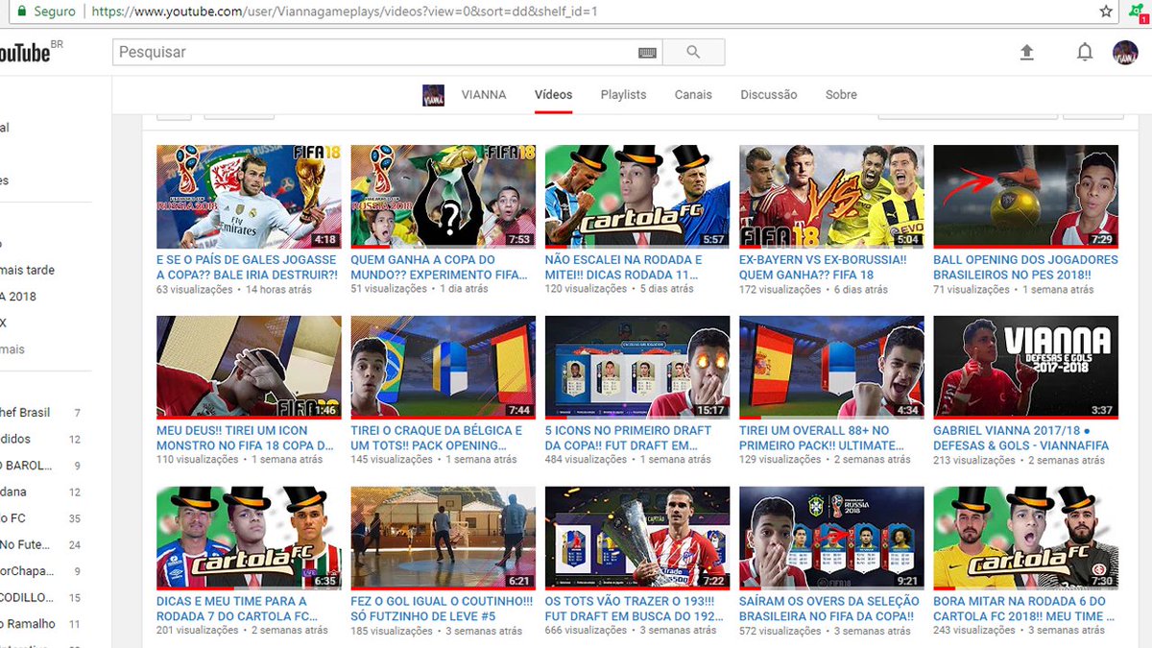Image resolution: width=1152 pixels, height=648 pixels.
Task: Click title 'QUEM GANHA A COPA DO MUNDO??'
Action: point(439,267)
